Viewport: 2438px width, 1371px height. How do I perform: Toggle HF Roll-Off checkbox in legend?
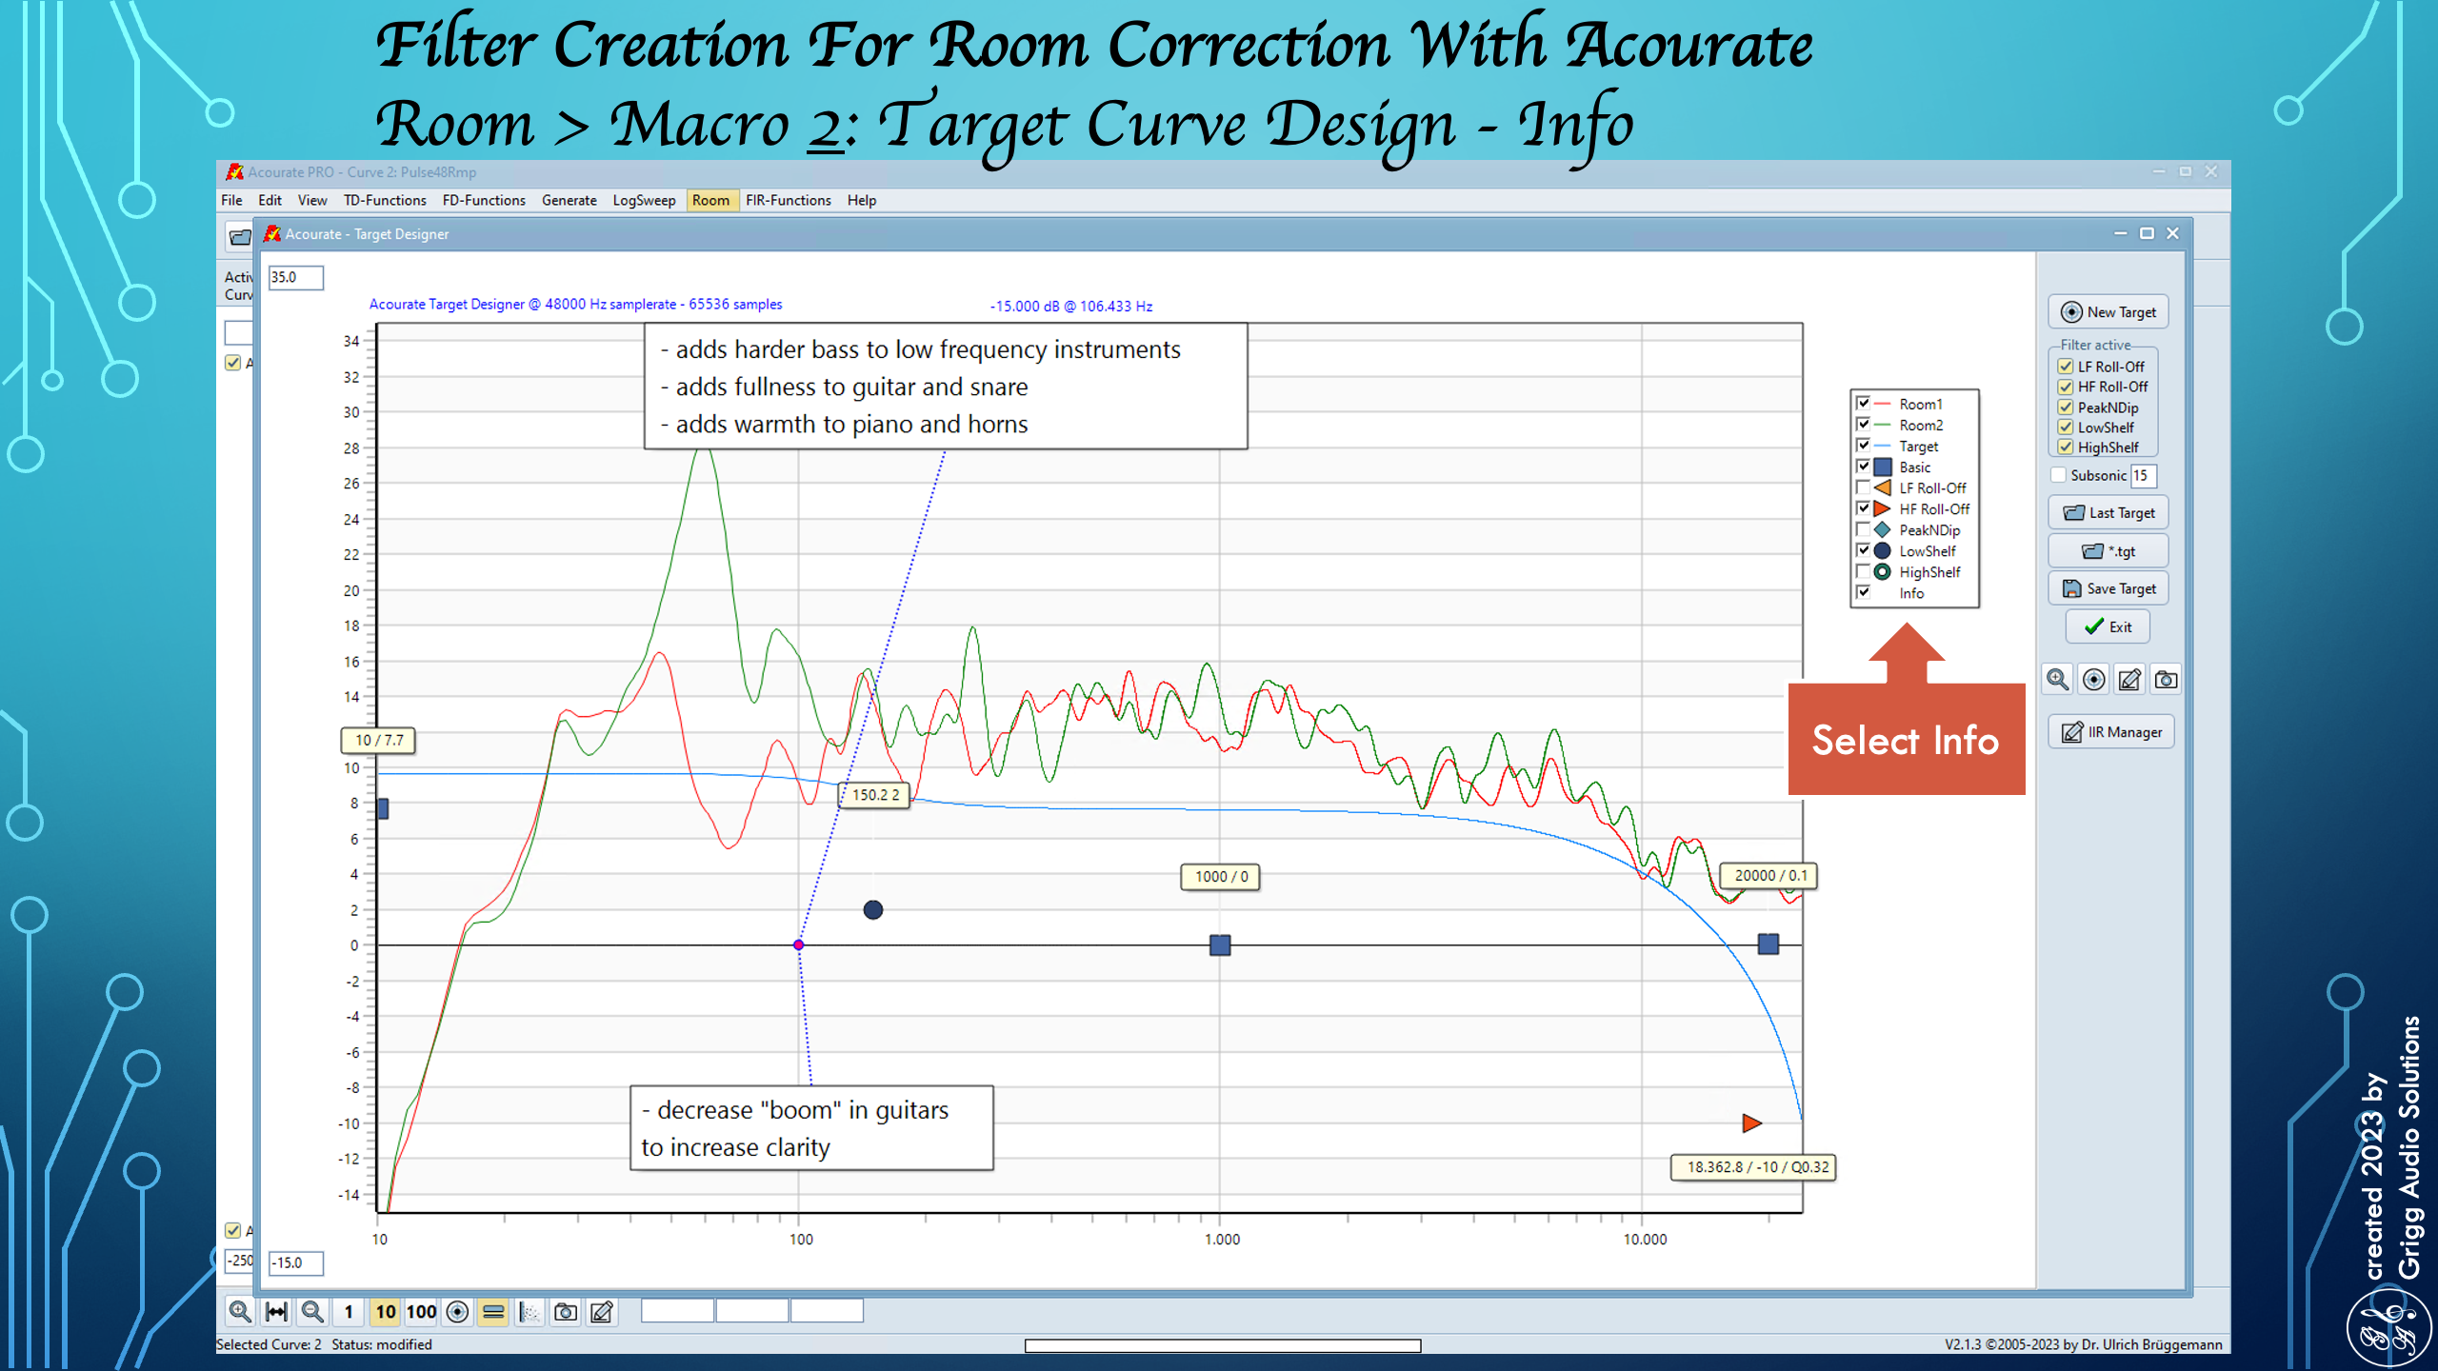pos(1863,508)
